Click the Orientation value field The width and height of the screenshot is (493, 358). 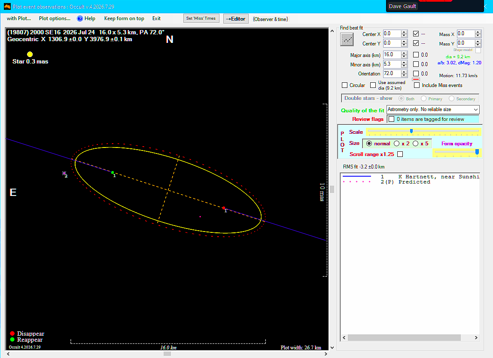(392, 73)
